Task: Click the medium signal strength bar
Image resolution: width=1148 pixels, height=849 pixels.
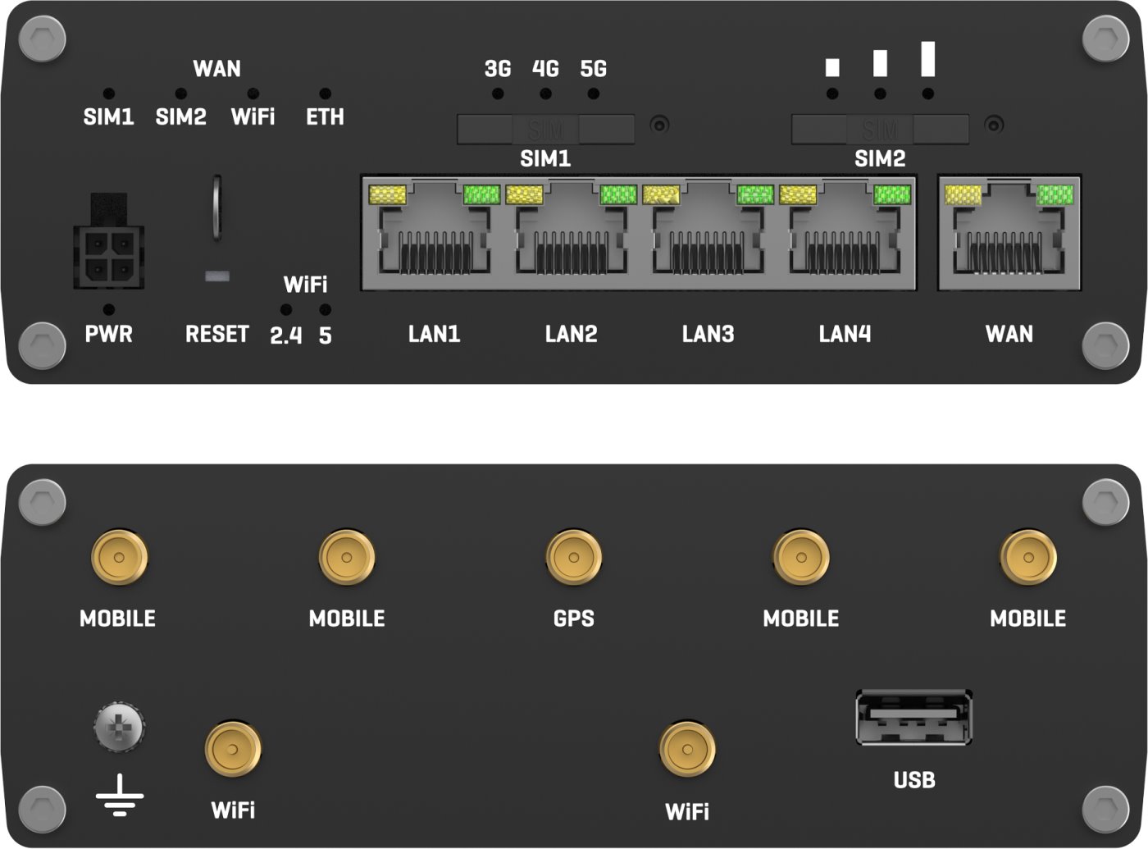Action: (881, 63)
